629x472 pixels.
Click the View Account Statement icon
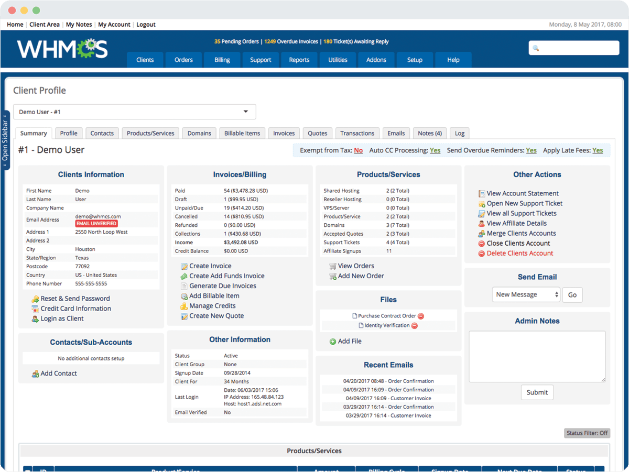[482, 194]
